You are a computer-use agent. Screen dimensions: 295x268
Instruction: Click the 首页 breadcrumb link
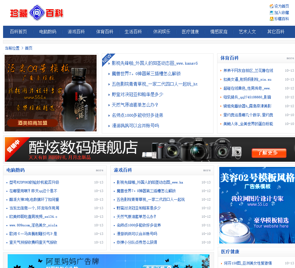(x=29, y=48)
